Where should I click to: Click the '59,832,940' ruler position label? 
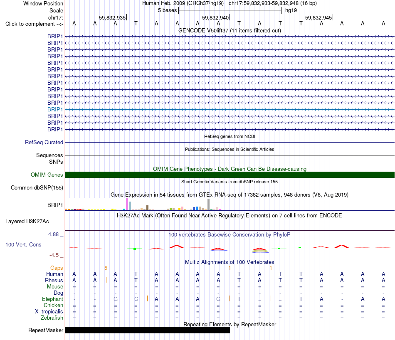click(215, 17)
